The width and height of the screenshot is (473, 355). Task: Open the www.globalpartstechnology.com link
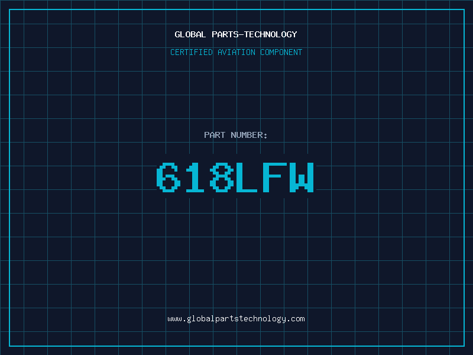[236, 319]
